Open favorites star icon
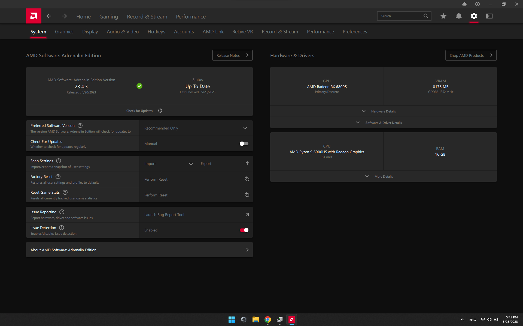The height and width of the screenshot is (326, 523). [x=443, y=16]
